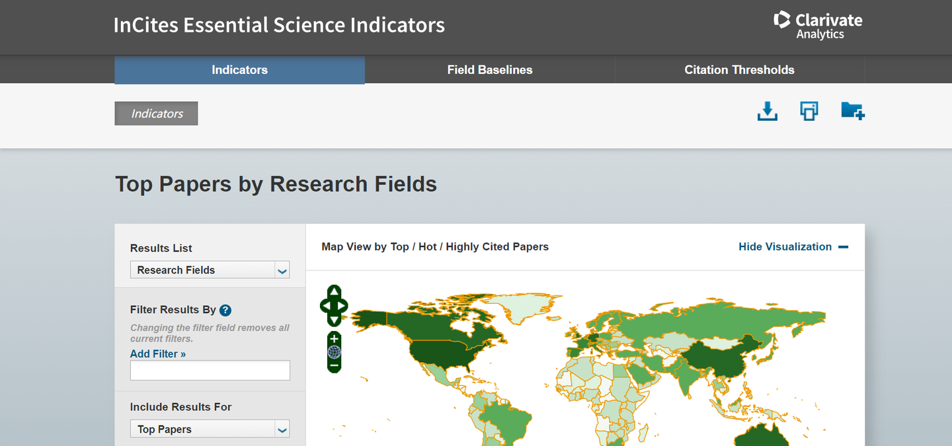Viewport: 952px width, 446px height.
Task: Pan the map up with the arrow
Action: point(334,291)
